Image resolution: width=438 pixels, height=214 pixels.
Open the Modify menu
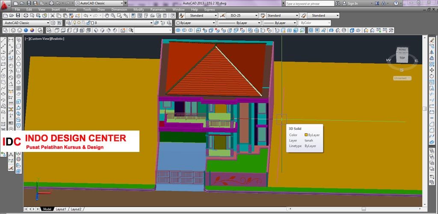click(x=139, y=9)
